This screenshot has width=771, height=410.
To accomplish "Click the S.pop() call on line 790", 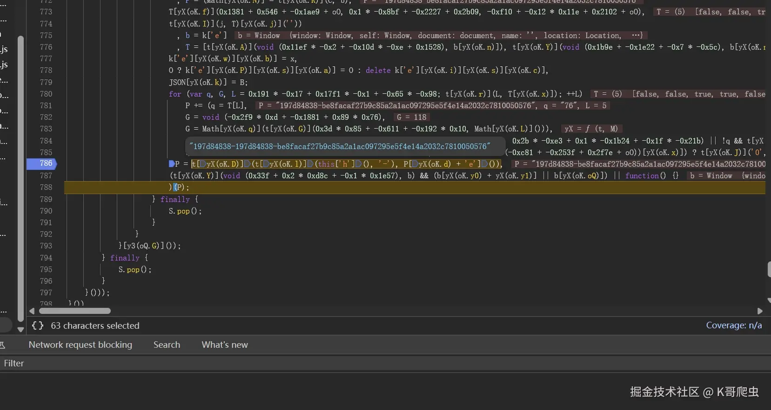I will click(x=185, y=211).
